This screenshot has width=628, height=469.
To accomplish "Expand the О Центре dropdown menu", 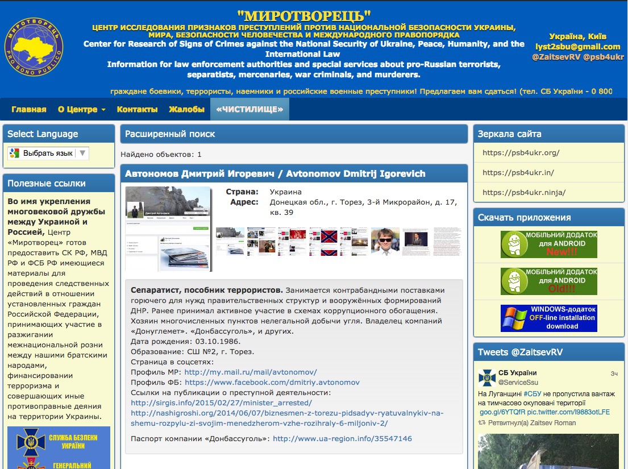I will [81, 109].
